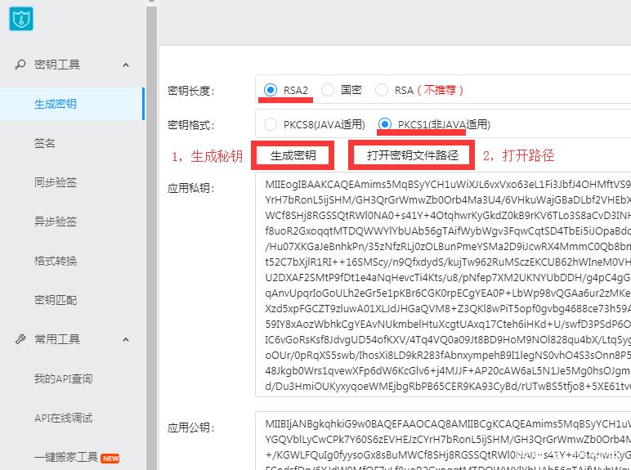This screenshot has height=470, width=631.
Task: Click the private key line starting qAnvUpqrIoGoULh2
Action: 448,293
